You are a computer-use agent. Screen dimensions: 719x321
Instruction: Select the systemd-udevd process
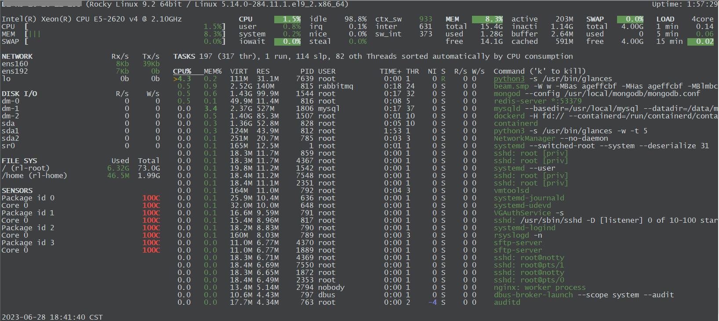522,205
